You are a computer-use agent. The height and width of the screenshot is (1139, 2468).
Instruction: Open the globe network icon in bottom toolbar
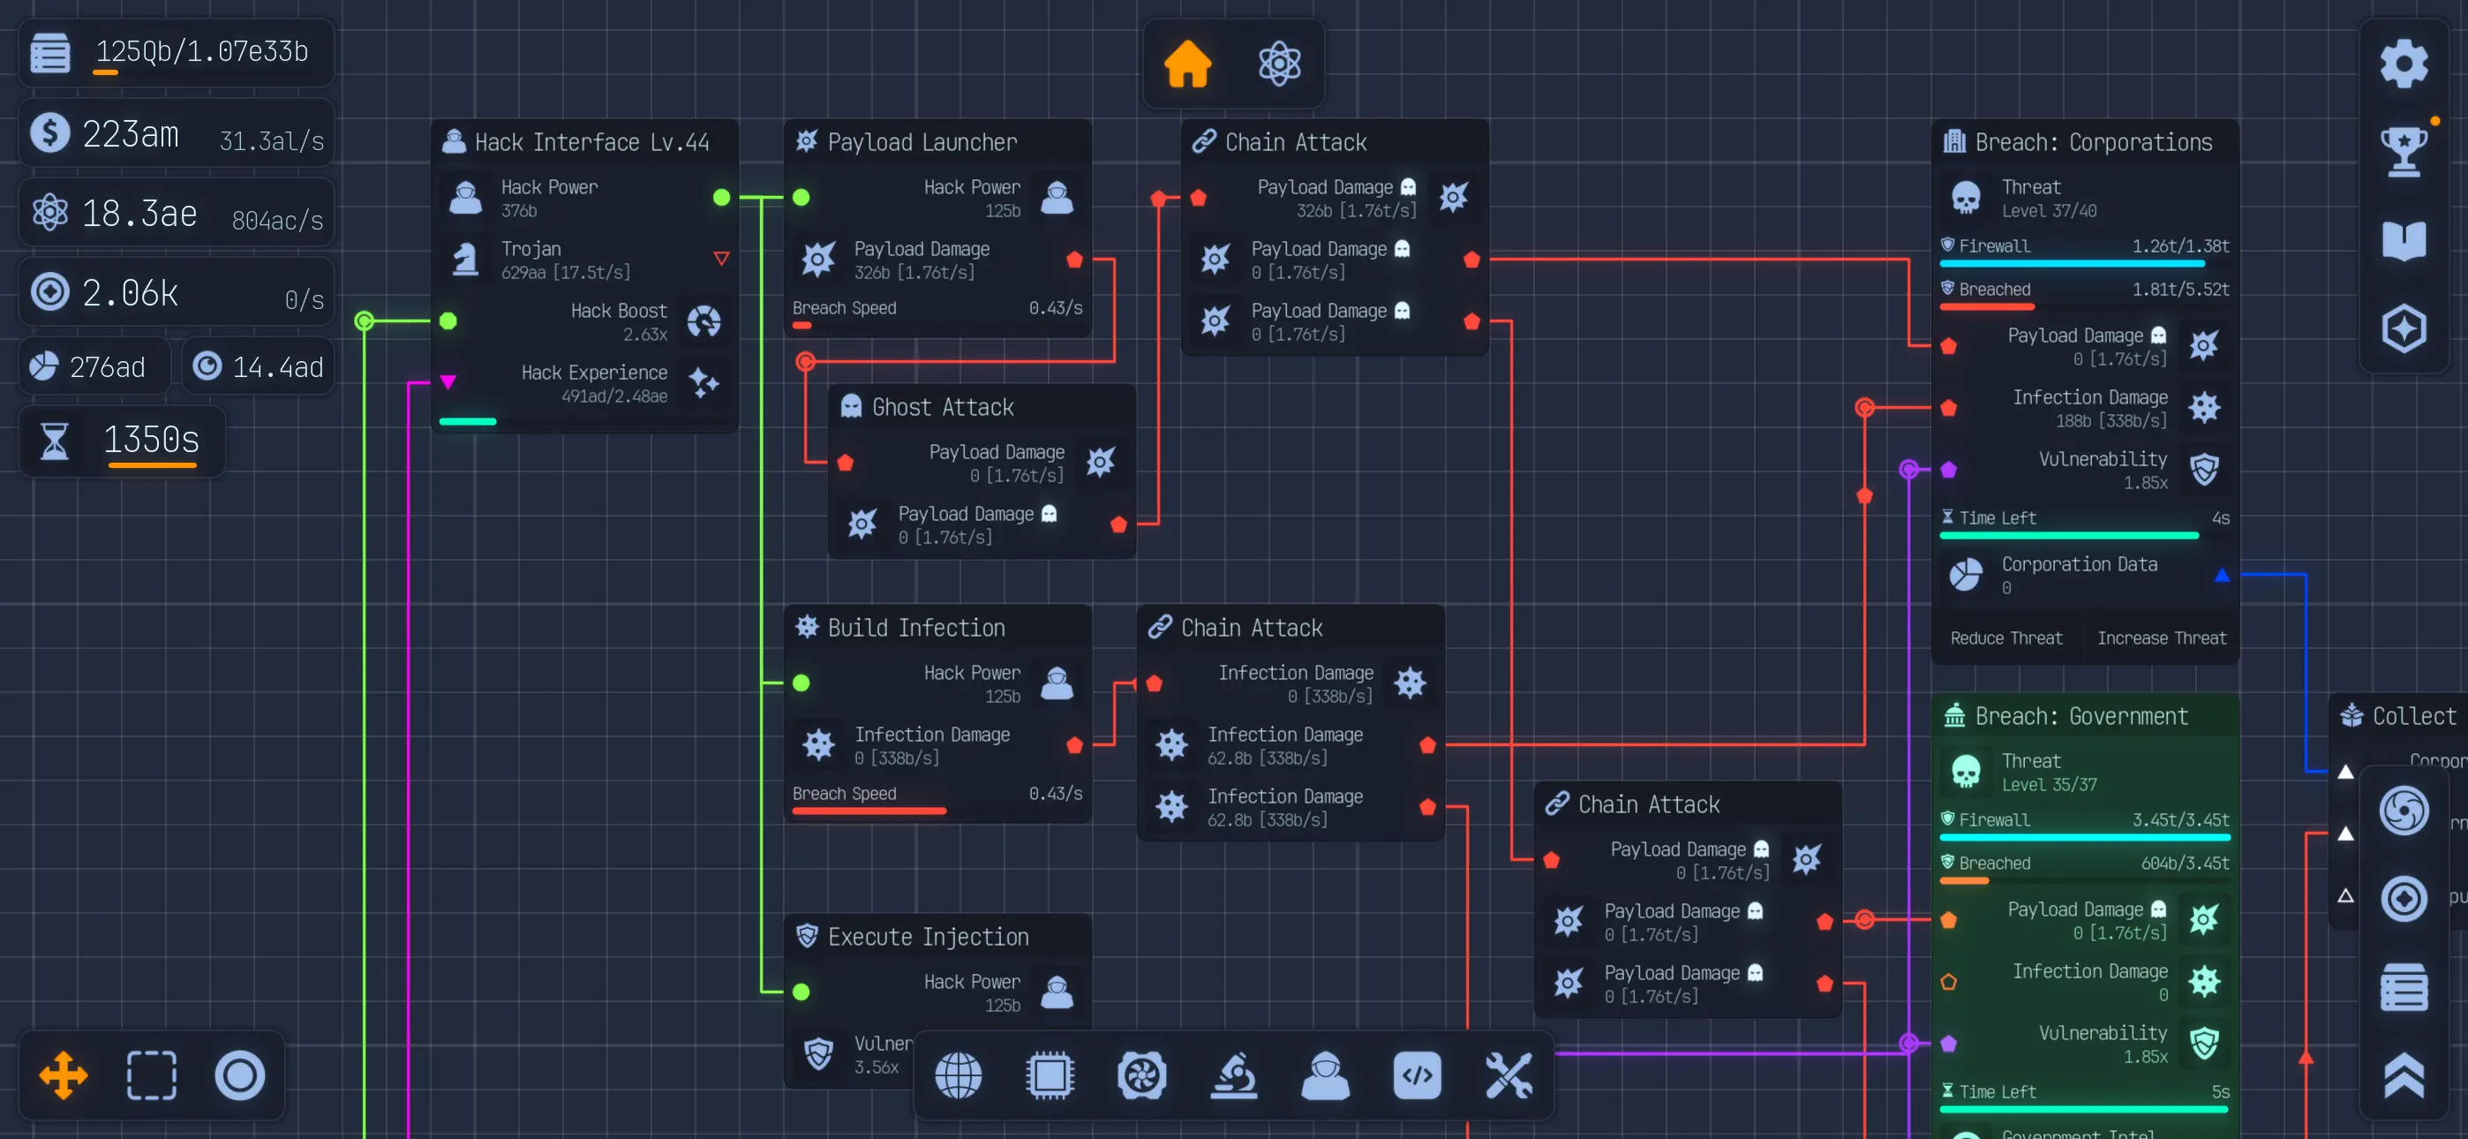point(958,1075)
